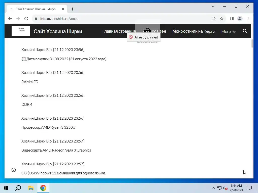Open network status tray icon

[219, 188]
